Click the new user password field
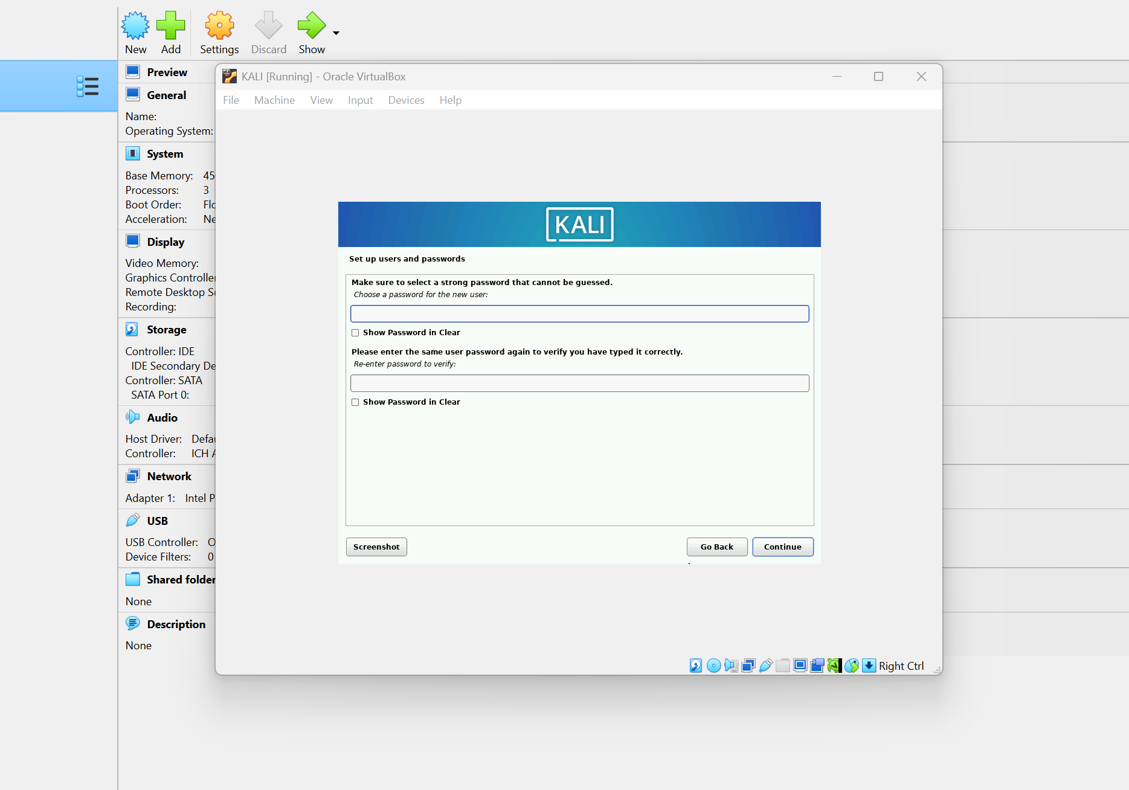 [579, 313]
